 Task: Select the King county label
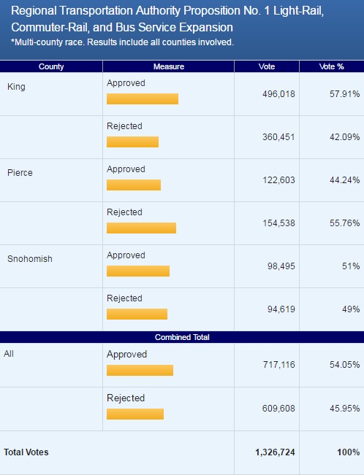(x=16, y=87)
